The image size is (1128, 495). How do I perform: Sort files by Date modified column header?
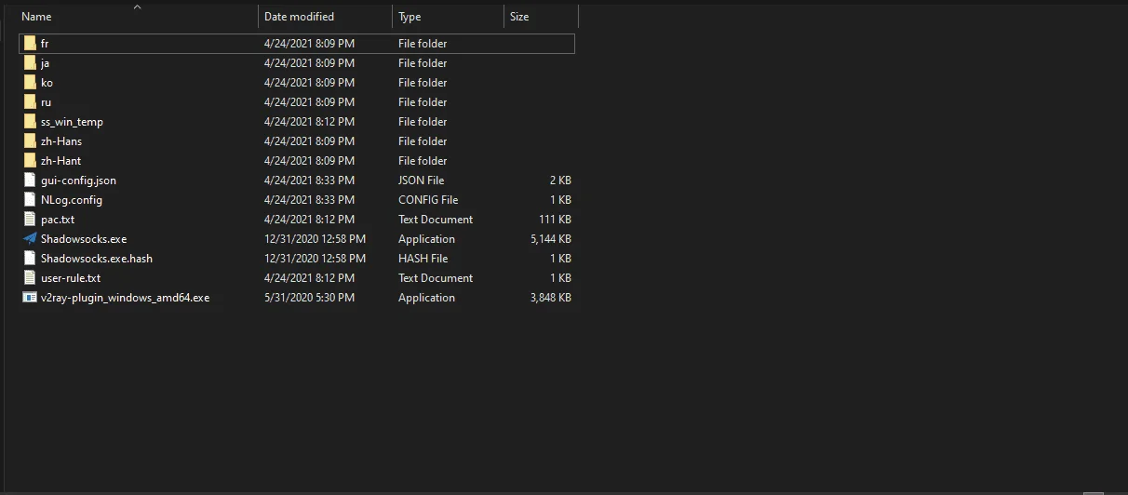pos(325,17)
